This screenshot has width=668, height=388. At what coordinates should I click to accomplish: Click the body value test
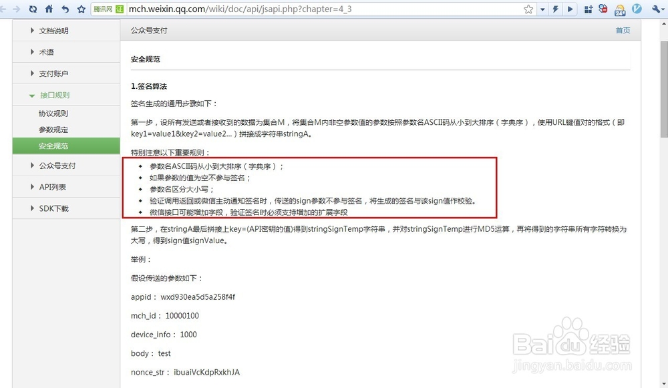click(164, 353)
